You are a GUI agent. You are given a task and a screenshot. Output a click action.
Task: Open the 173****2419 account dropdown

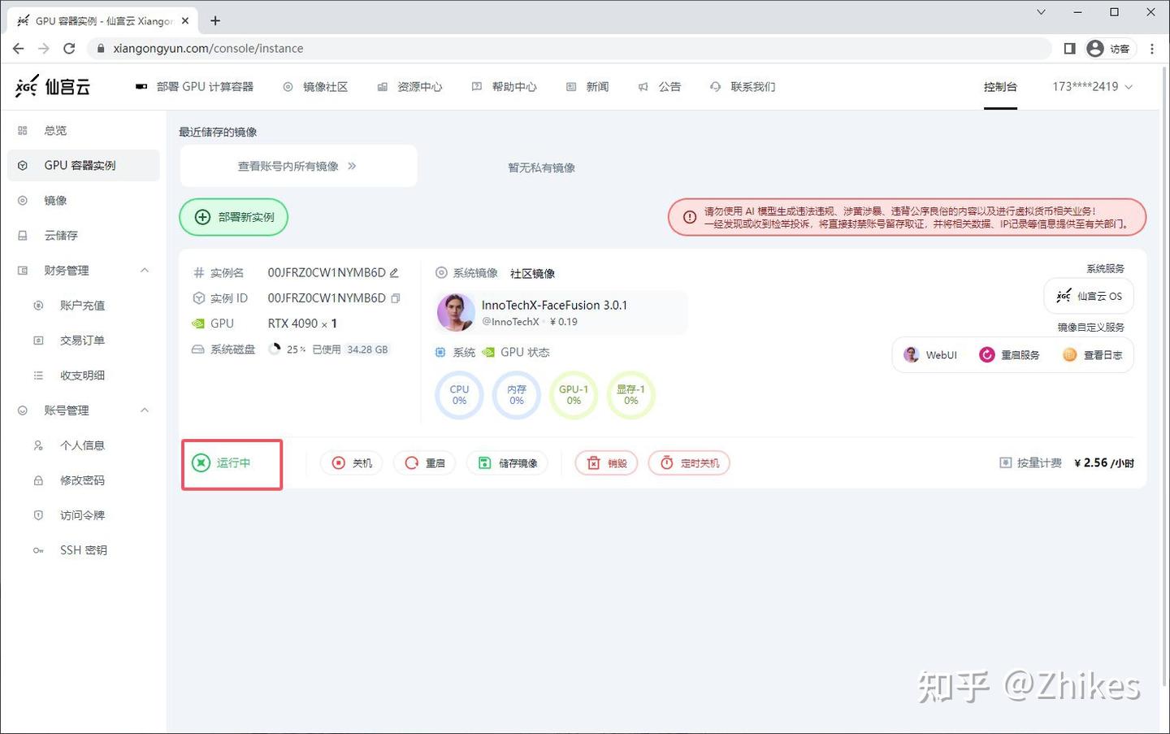coord(1092,86)
